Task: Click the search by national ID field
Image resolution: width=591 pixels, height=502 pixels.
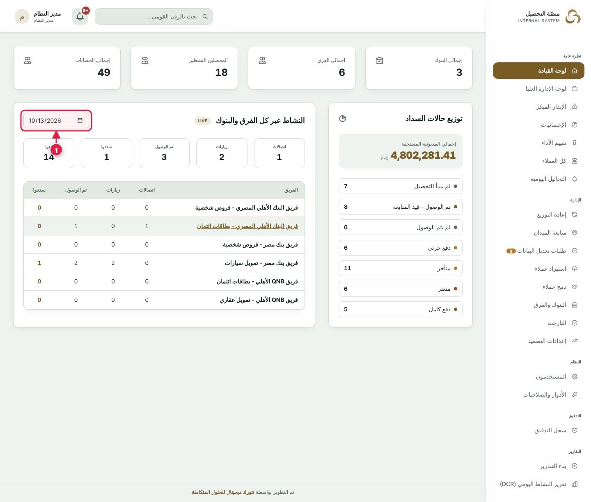Action: tap(154, 16)
